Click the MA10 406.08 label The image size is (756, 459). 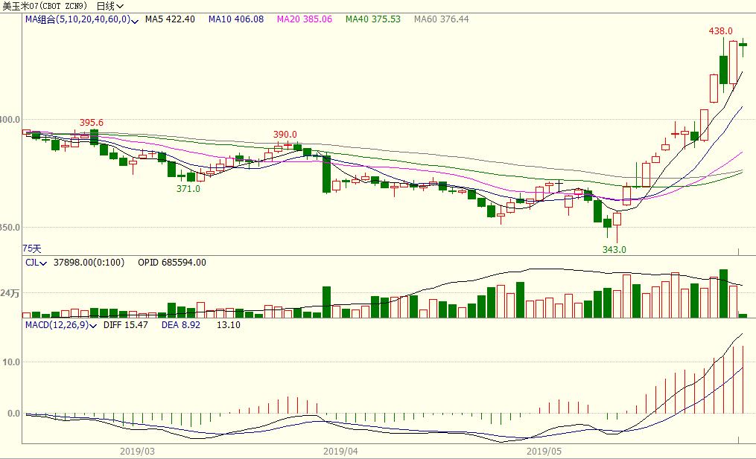235,19
